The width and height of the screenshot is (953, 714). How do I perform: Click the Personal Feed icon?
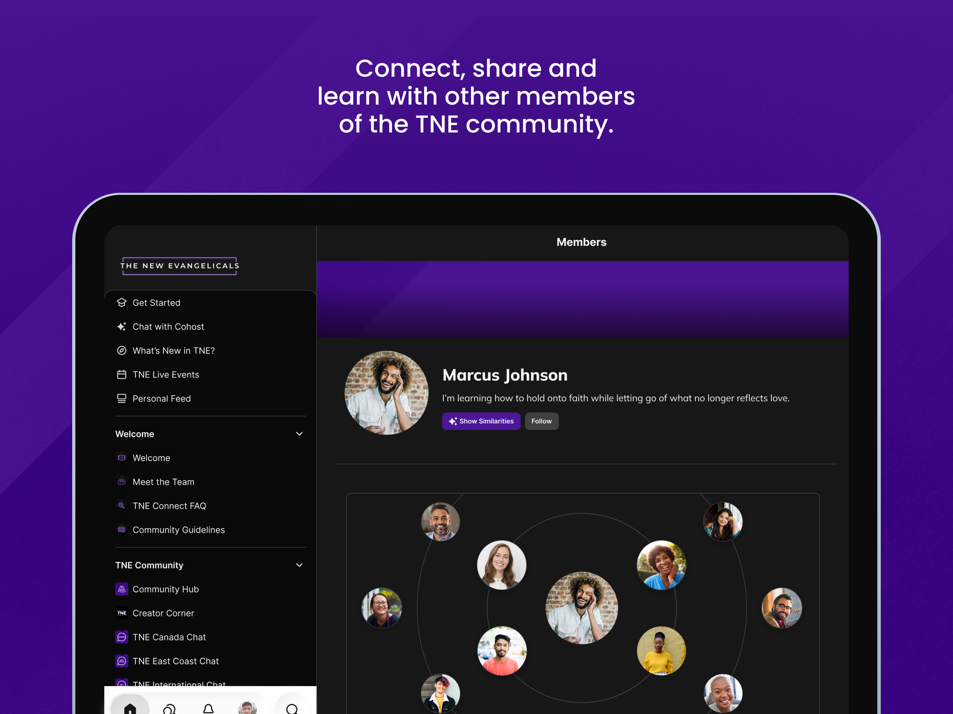[121, 399]
